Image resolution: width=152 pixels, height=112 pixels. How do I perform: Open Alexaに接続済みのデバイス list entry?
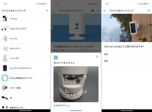point(25,78)
